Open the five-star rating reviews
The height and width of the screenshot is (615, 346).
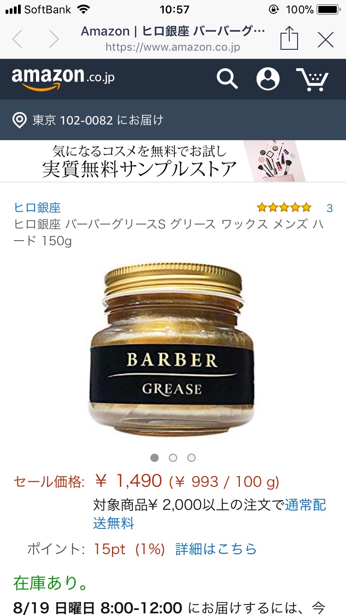pyautogui.click(x=284, y=207)
